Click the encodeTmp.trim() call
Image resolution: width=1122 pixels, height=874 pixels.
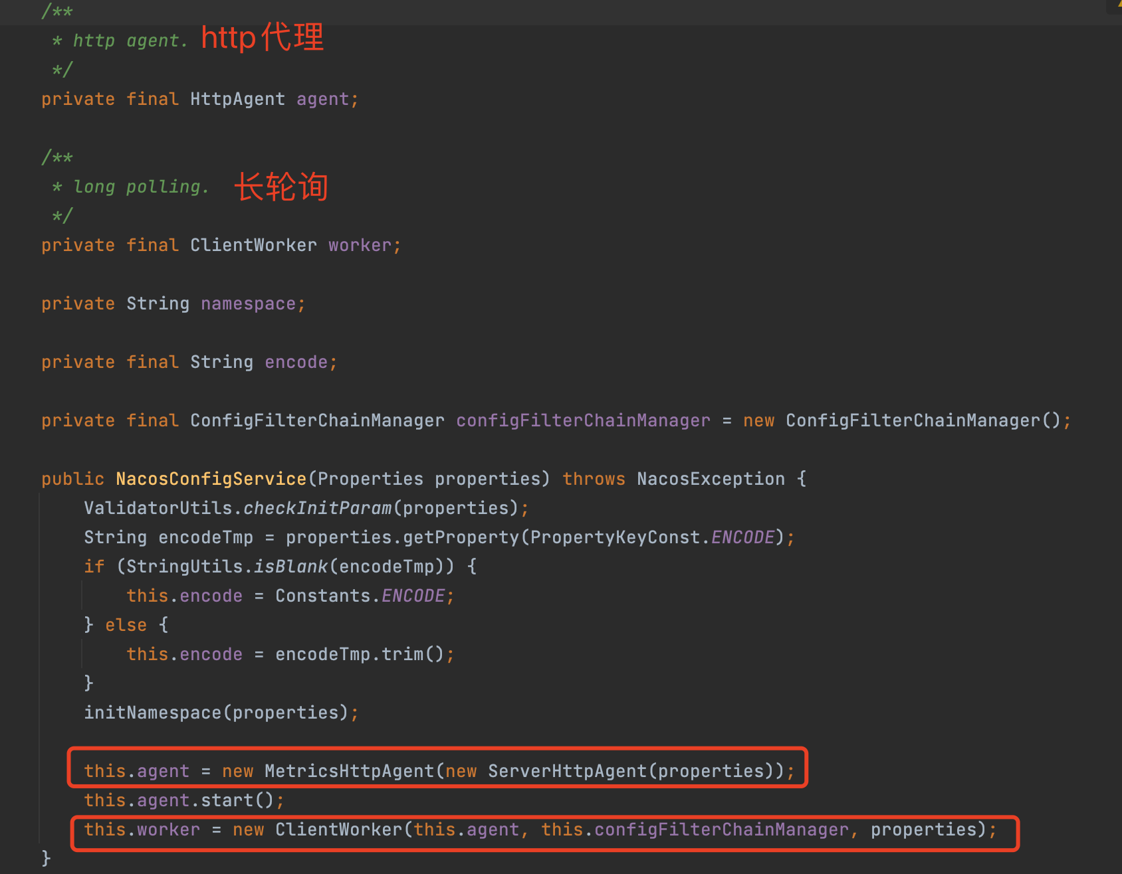[360, 654]
